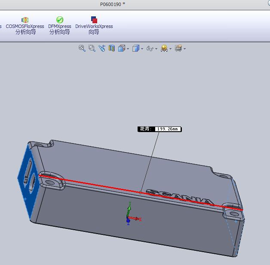The height and width of the screenshot is (265, 270).
Task: Click the Previous View icon
Action: click(x=102, y=49)
